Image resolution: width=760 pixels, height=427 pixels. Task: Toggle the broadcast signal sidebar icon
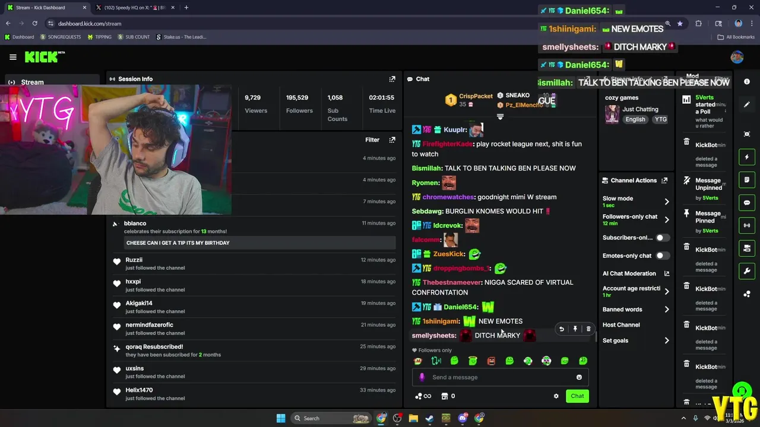[747, 225]
